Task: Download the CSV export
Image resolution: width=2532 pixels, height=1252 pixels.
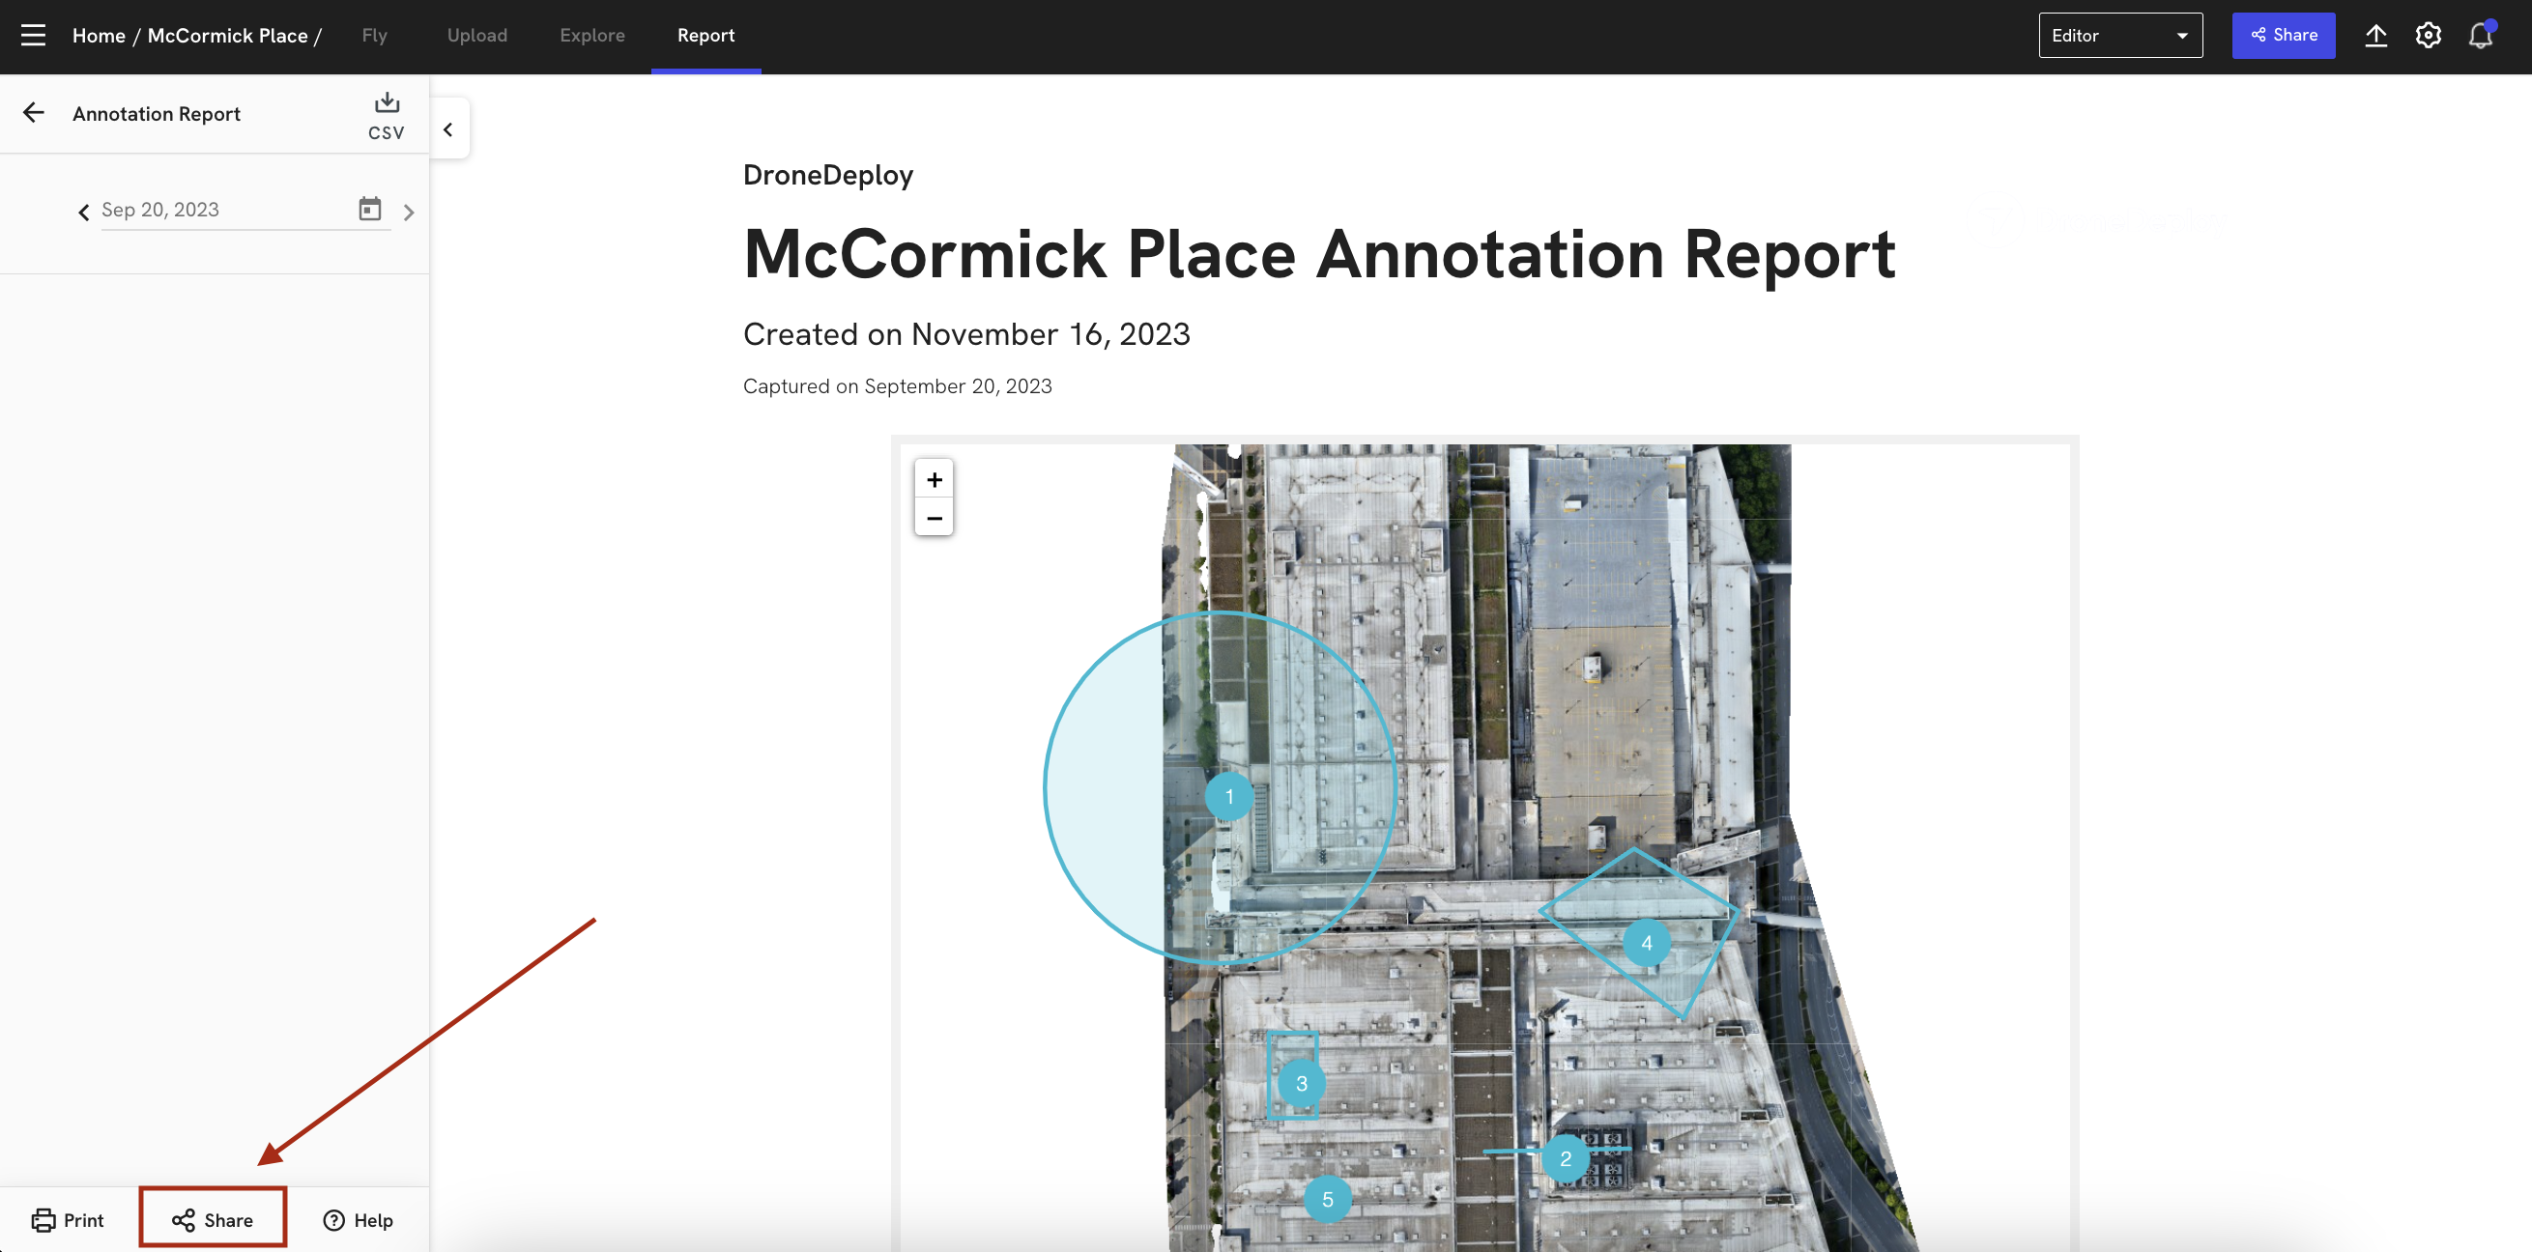Action: [387, 116]
